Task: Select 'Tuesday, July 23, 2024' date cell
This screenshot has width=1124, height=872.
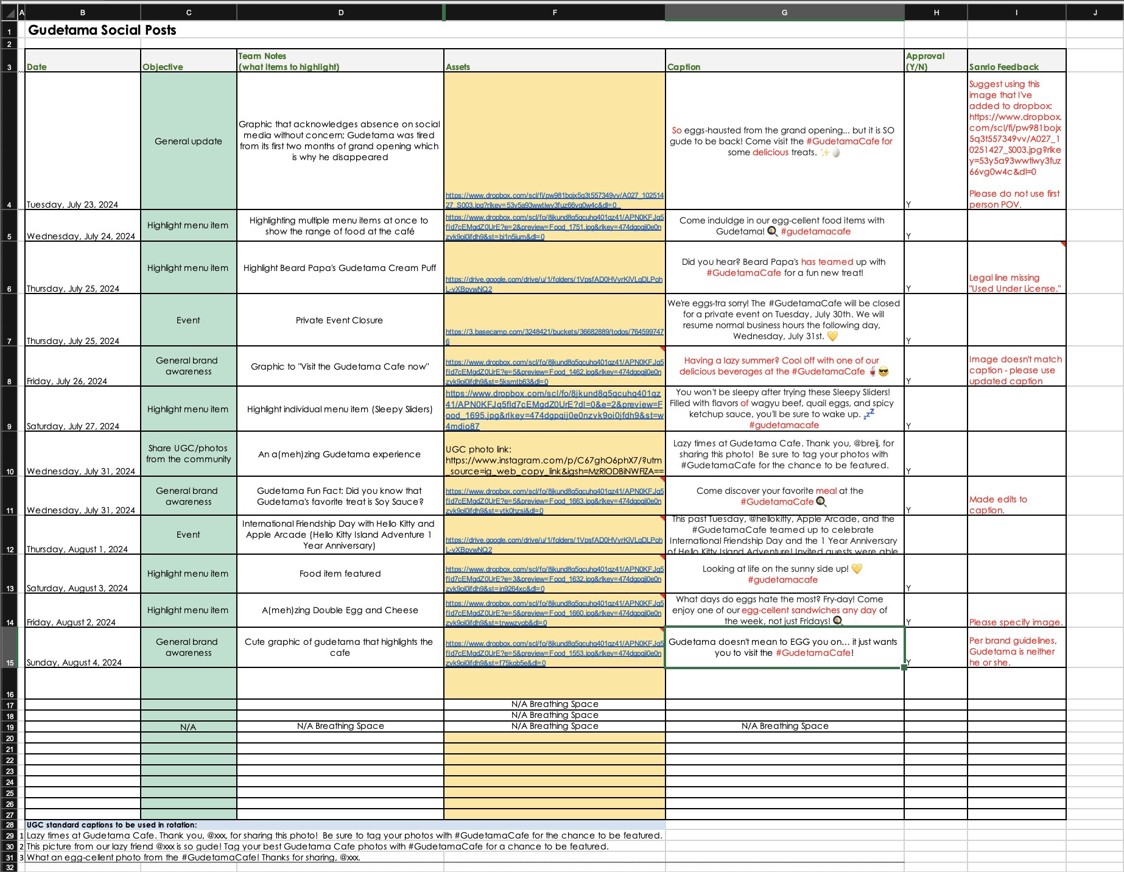Action: [x=83, y=141]
